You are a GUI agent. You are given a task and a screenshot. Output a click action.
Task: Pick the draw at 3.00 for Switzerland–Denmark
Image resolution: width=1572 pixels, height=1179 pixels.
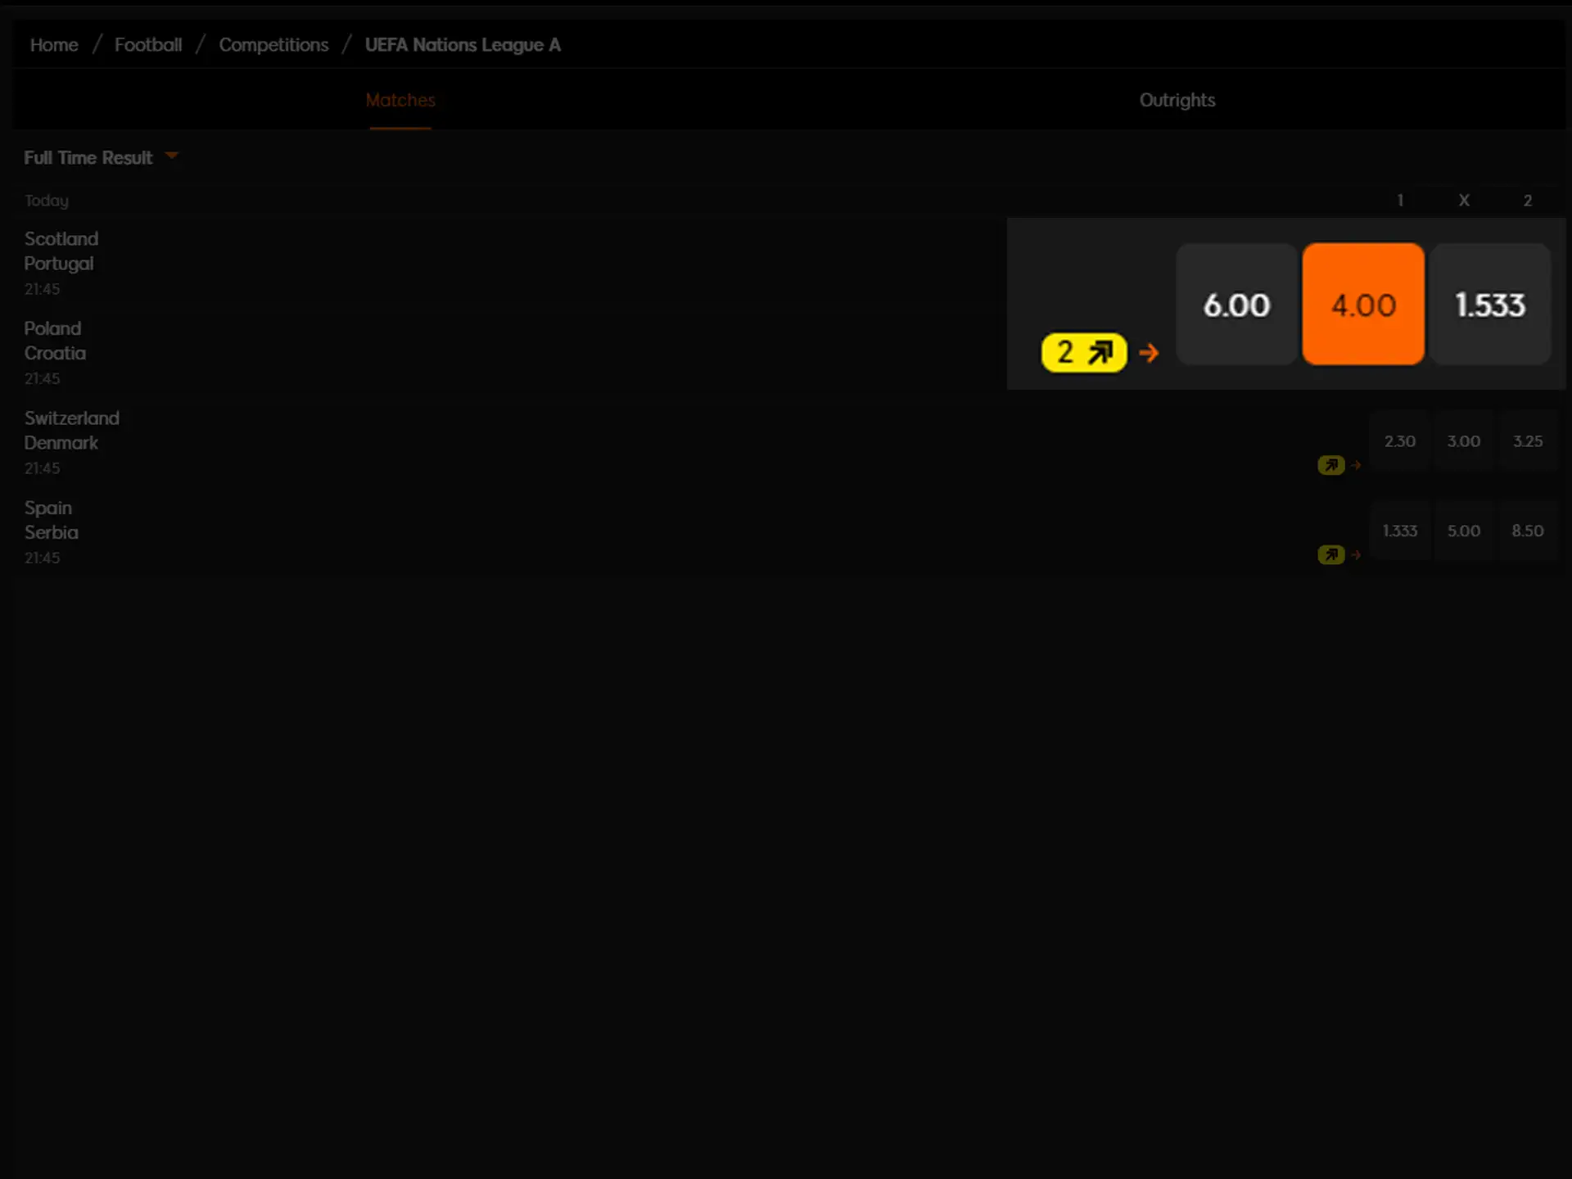(x=1464, y=441)
